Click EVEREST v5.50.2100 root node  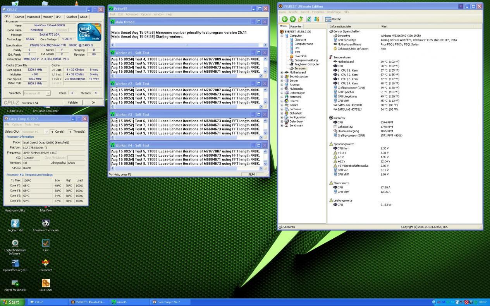point(295,31)
